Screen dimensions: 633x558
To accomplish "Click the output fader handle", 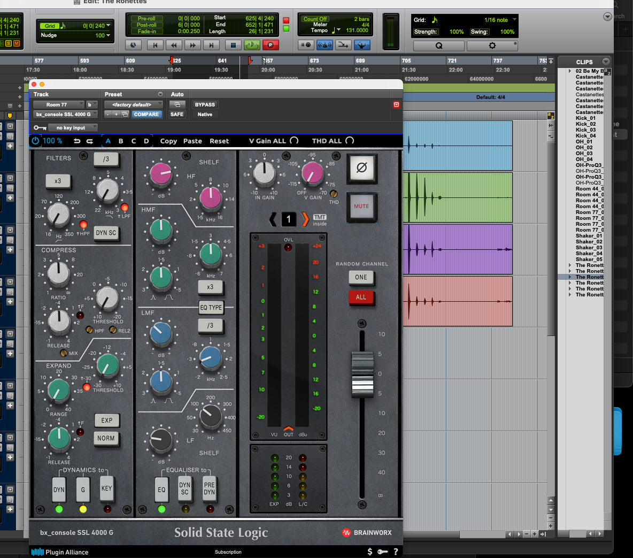I will [x=362, y=374].
